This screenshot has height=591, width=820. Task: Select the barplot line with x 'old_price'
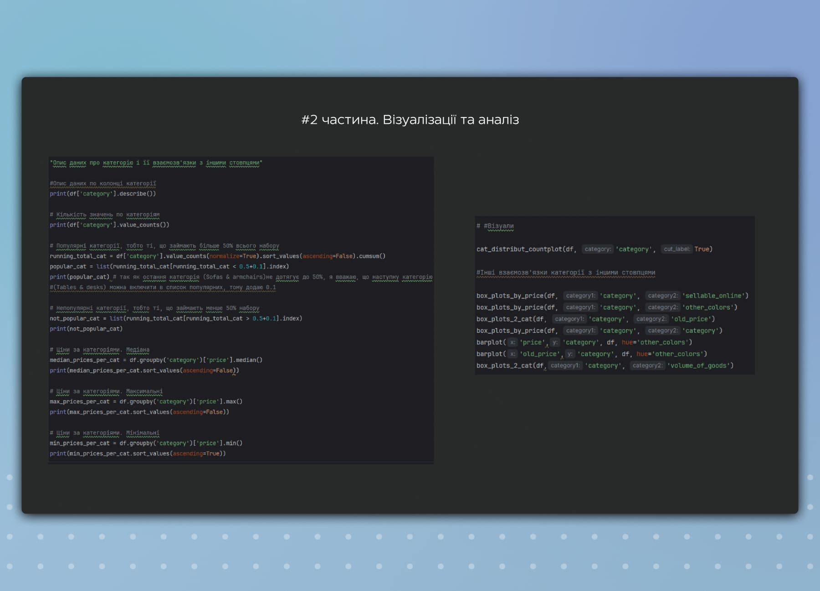(x=592, y=354)
